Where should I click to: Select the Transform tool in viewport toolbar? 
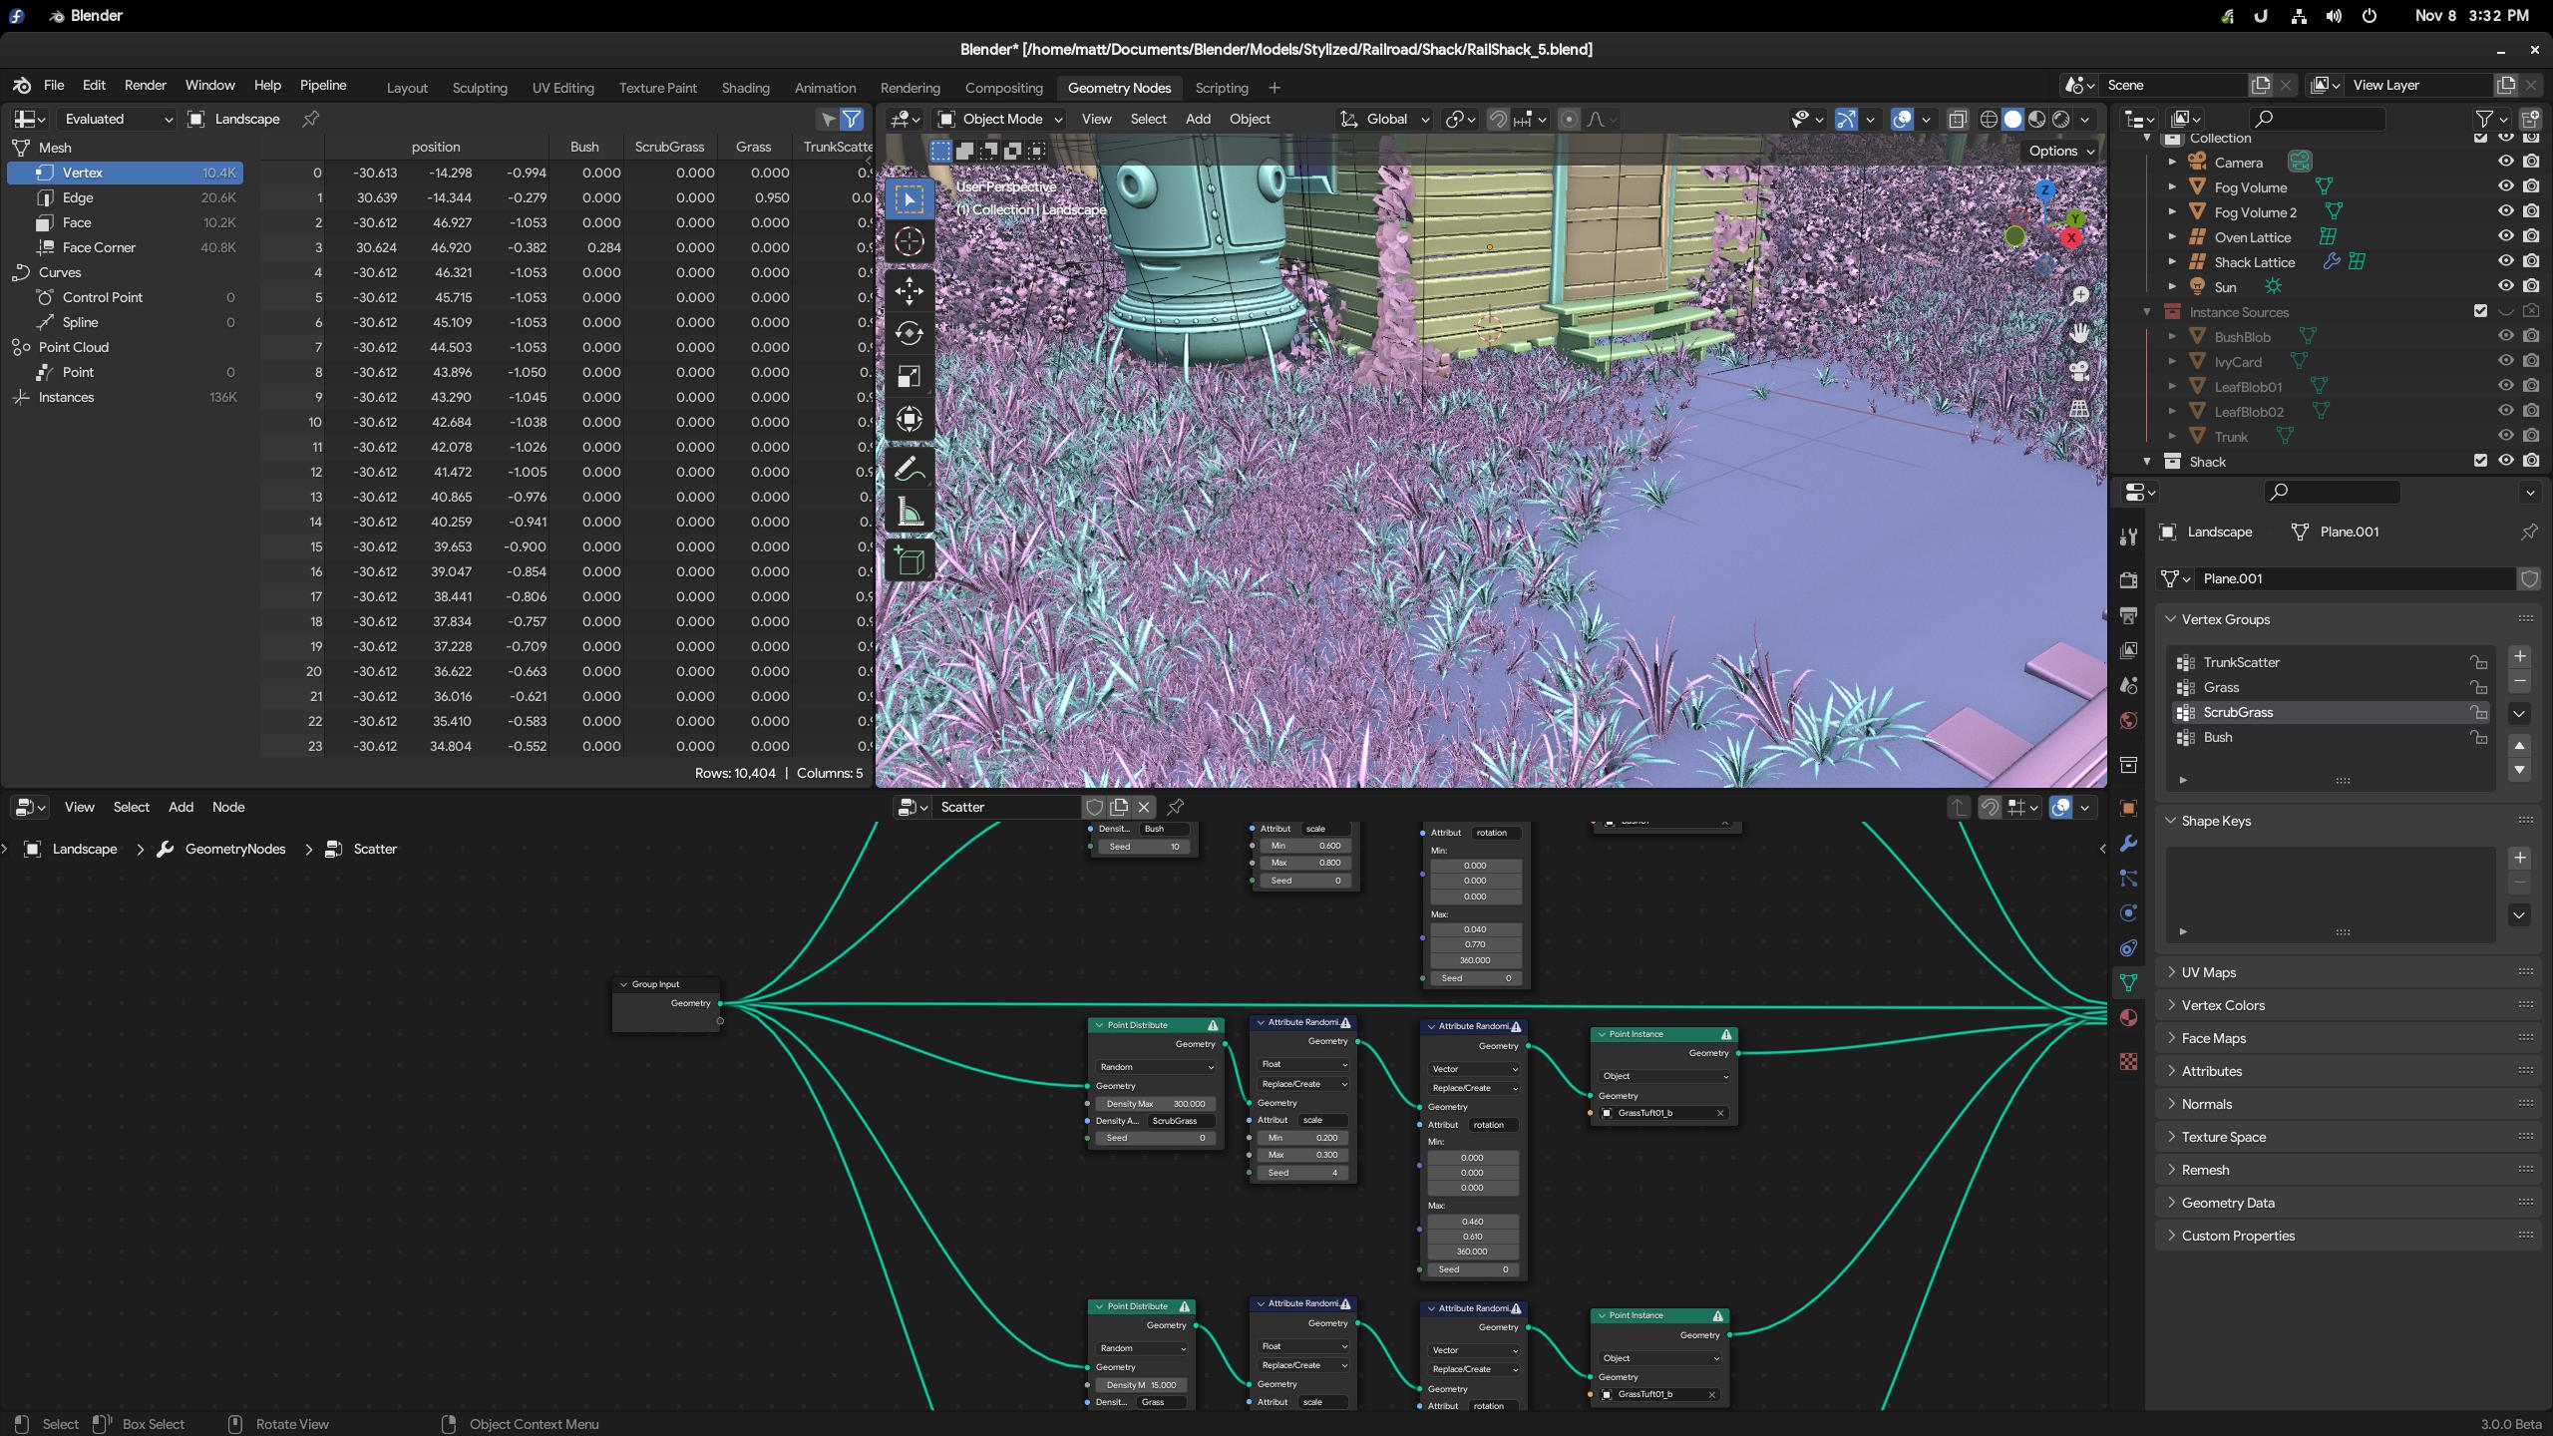[x=909, y=419]
